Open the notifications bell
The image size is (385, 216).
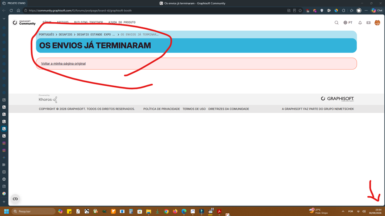click(360, 23)
